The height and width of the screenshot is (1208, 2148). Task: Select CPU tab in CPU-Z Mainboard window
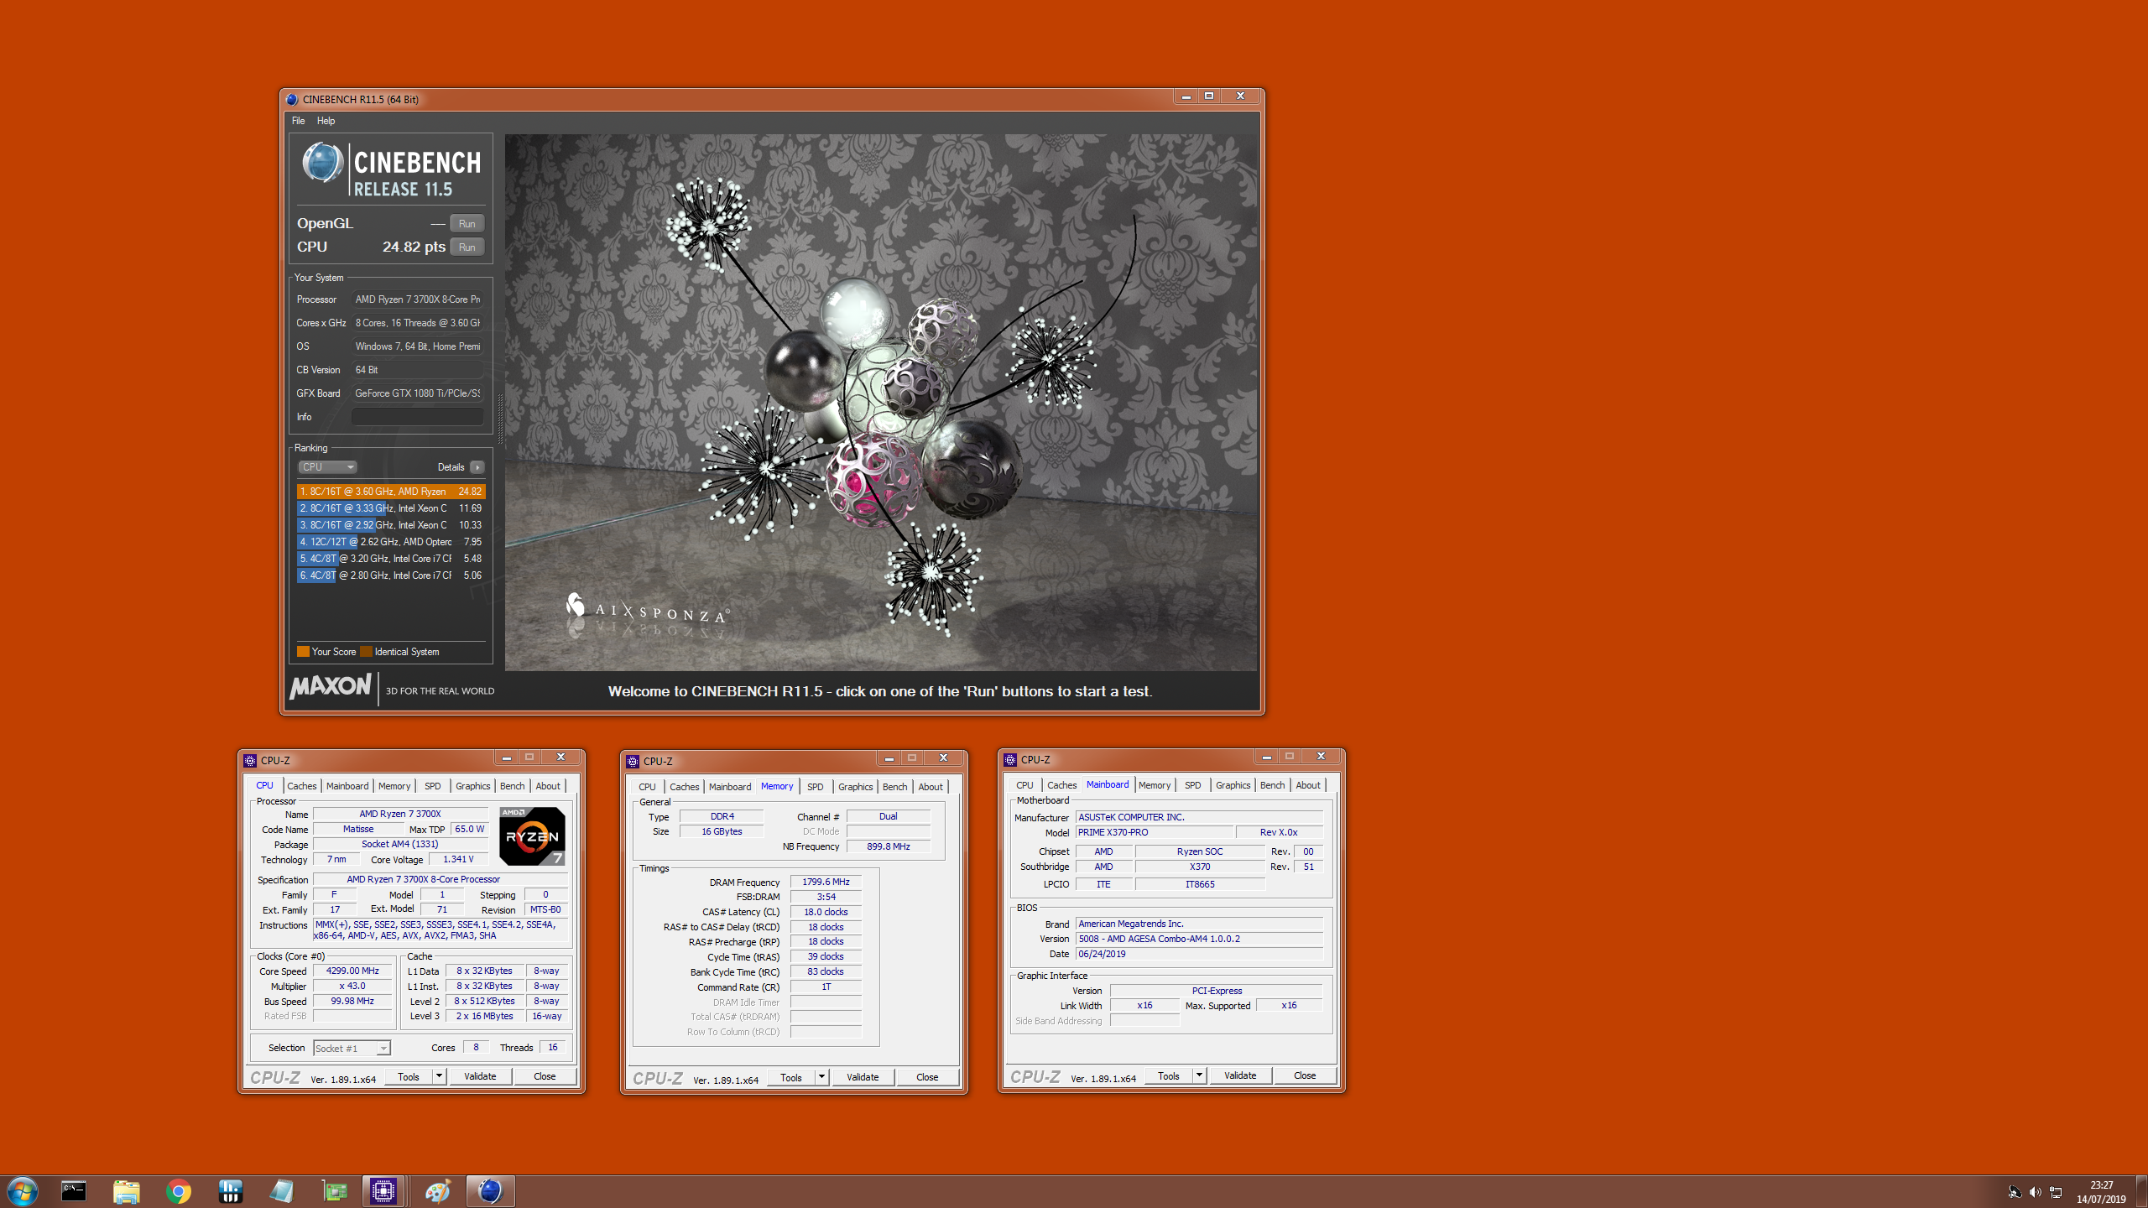1024,785
